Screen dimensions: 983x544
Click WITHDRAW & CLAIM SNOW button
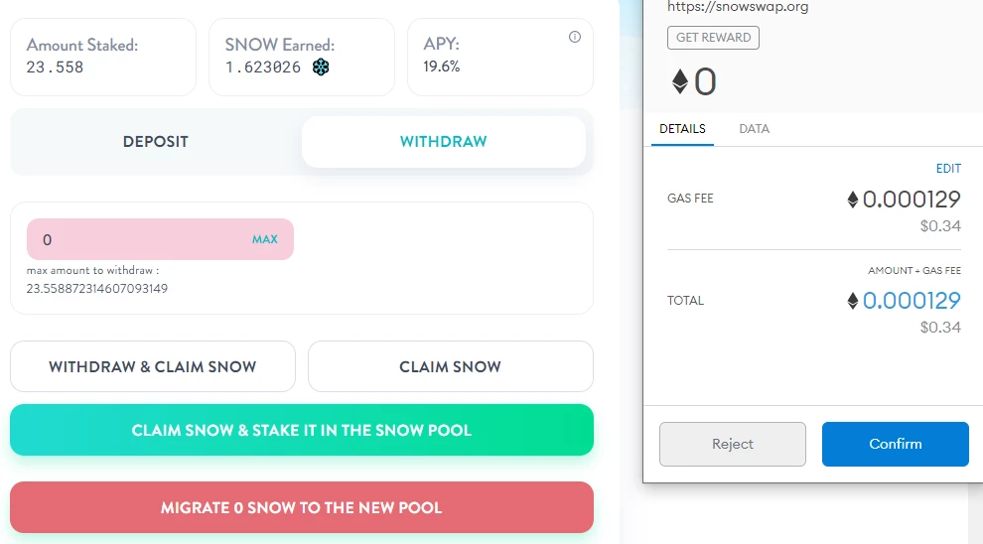click(x=153, y=366)
